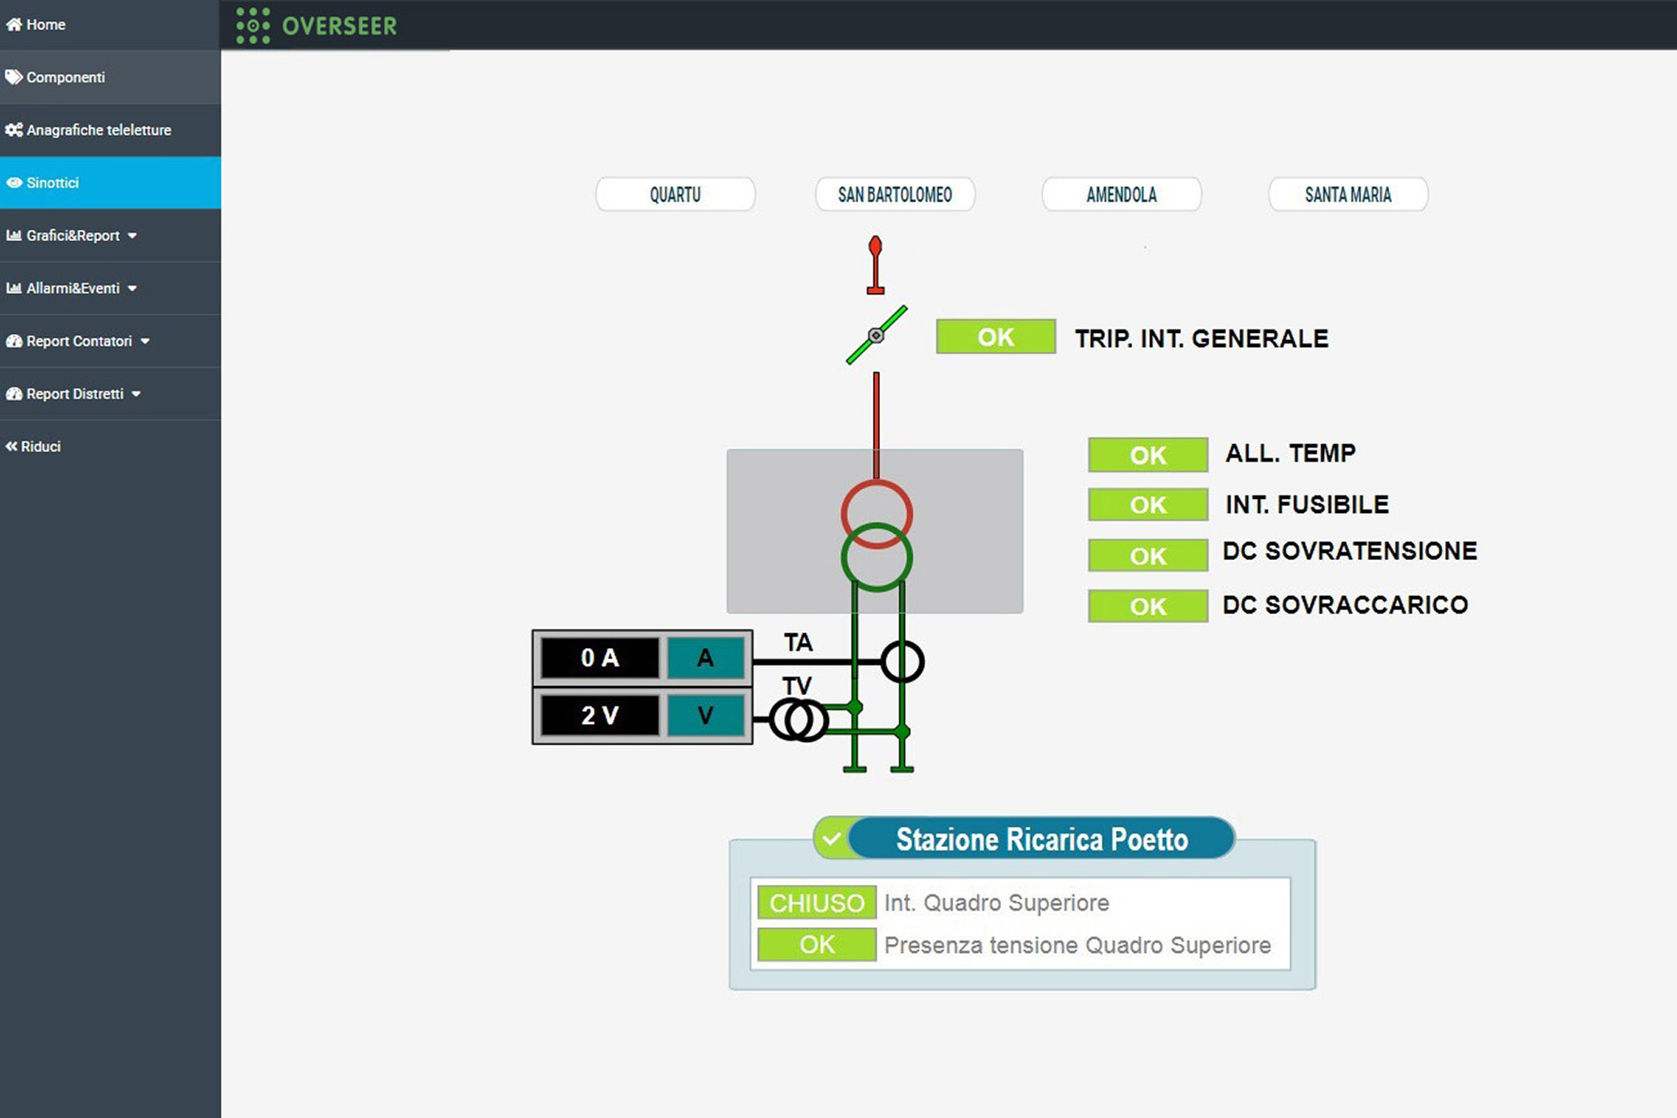Image resolution: width=1677 pixels, height=1118 pixels.
Task: Click the OK status for DC SOVRACCARICO
Action: tap(1148, 606)
